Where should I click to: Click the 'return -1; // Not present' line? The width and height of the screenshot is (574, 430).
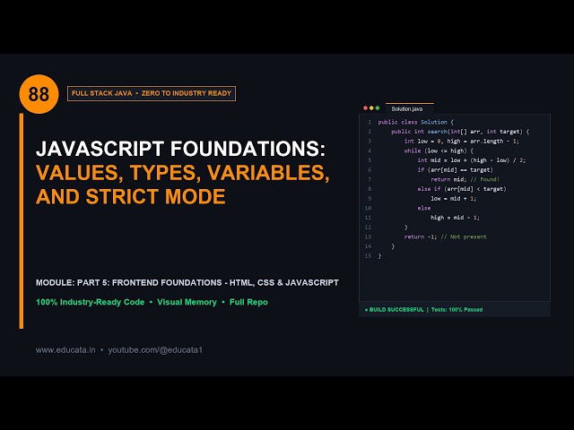click(445, 236)
